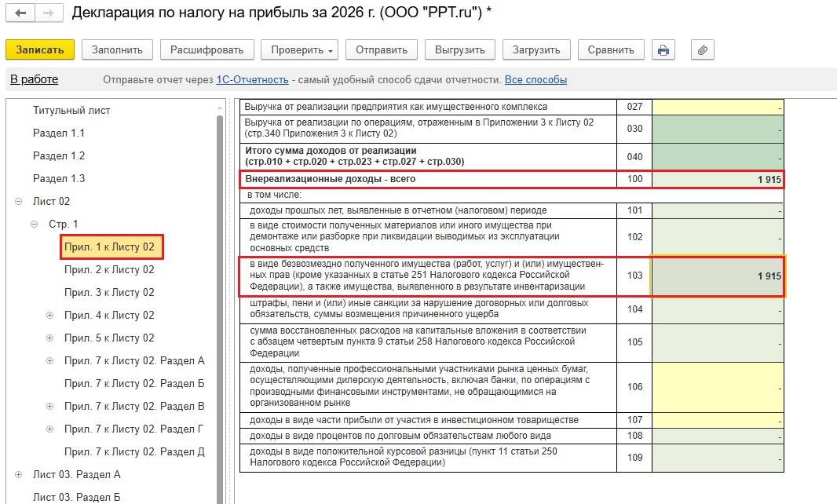The image size is (837, 504).
Task: Select Раздел 1.3 in the tree
Action: coord(59,179)
